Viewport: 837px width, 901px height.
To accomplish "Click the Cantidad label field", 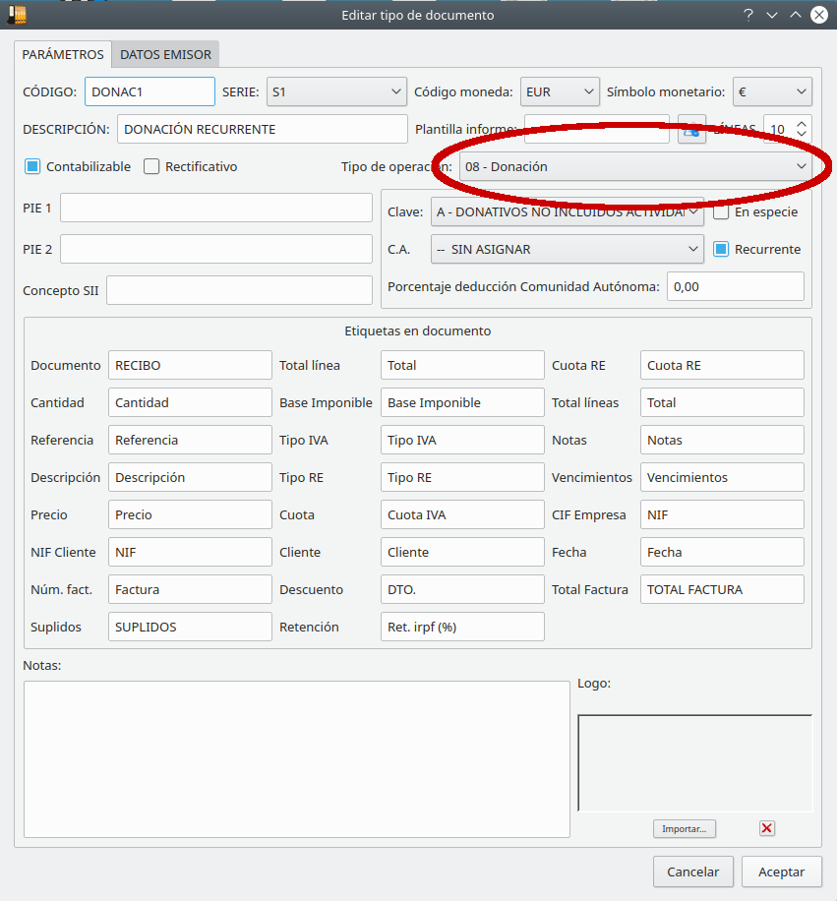I will pos(190,403).
